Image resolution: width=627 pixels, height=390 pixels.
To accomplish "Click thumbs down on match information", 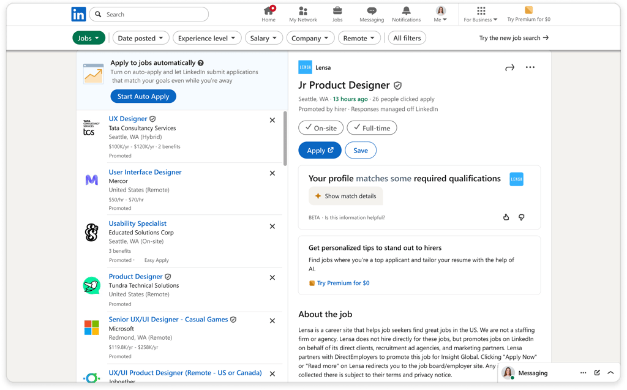I will click(x=522, y=217).
